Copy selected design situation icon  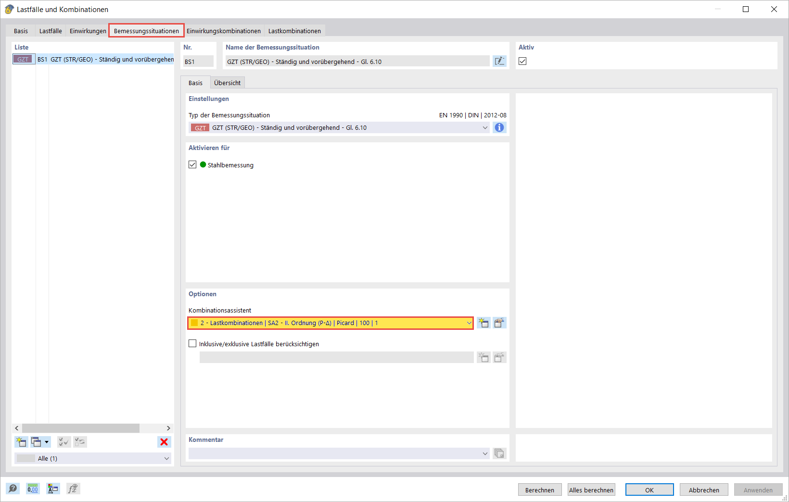pos(37,442)
